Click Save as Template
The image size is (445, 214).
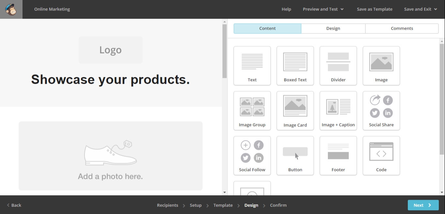375,9
